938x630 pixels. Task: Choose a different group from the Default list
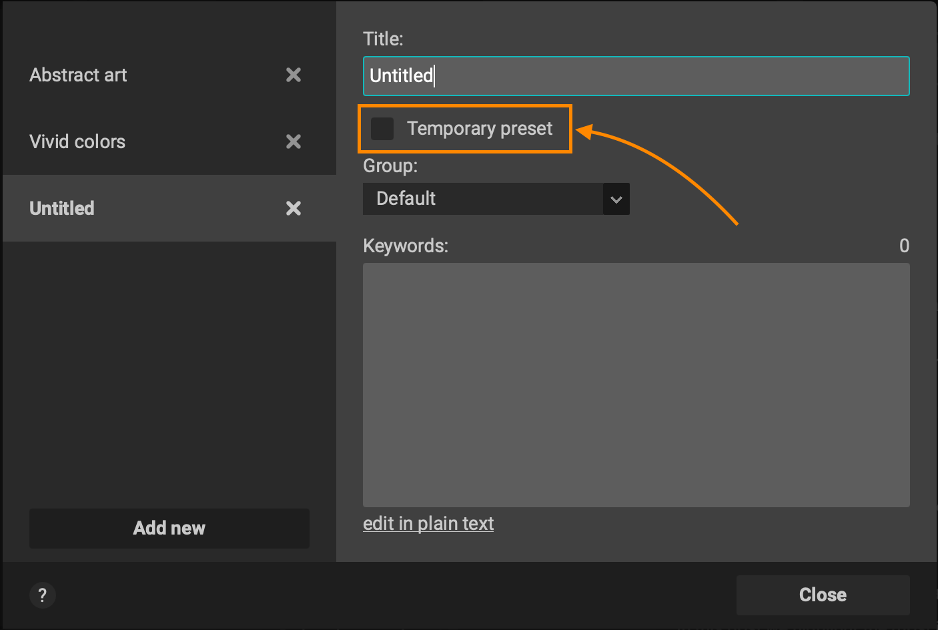[x=496, y=199]
